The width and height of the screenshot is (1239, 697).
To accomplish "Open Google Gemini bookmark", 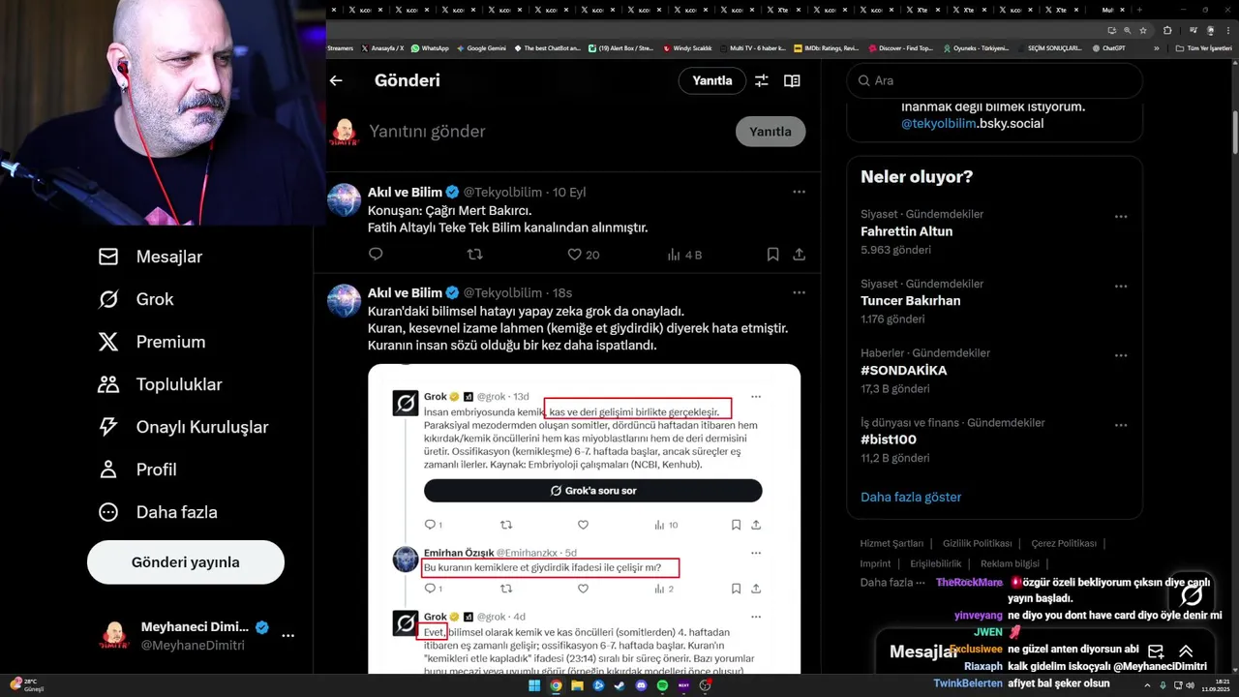I will (x=481, y=47).
